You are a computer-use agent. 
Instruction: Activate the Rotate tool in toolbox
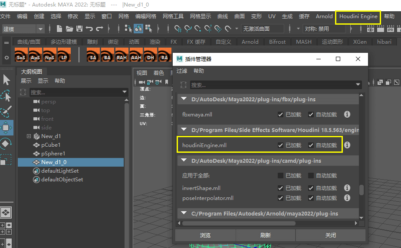6,144
